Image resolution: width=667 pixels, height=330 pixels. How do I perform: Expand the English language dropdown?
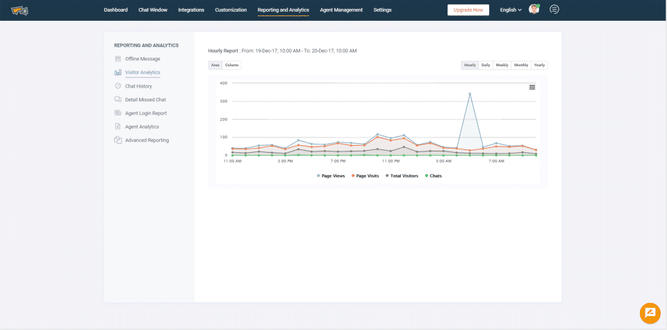tap(511, 10)
